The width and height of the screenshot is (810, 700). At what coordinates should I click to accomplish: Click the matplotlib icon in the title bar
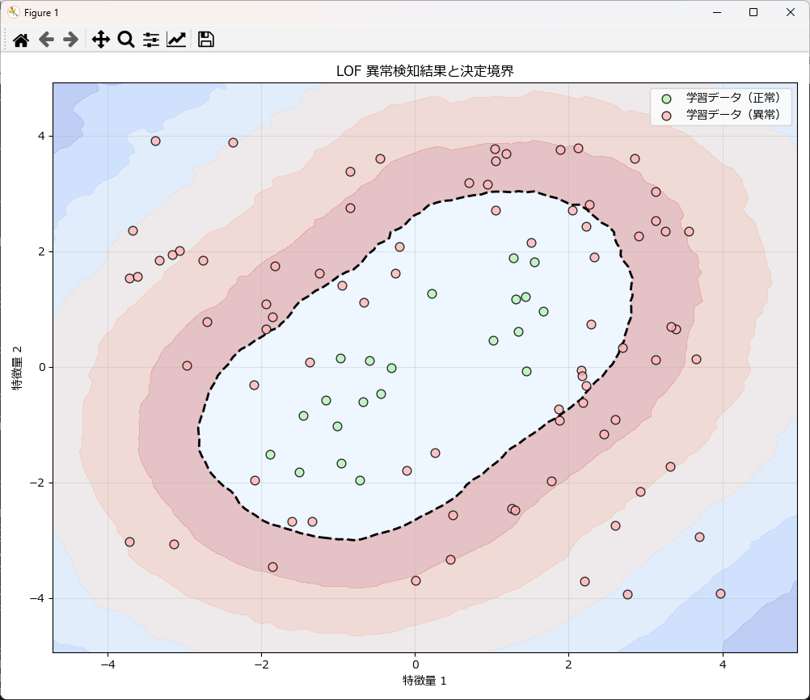13,12
